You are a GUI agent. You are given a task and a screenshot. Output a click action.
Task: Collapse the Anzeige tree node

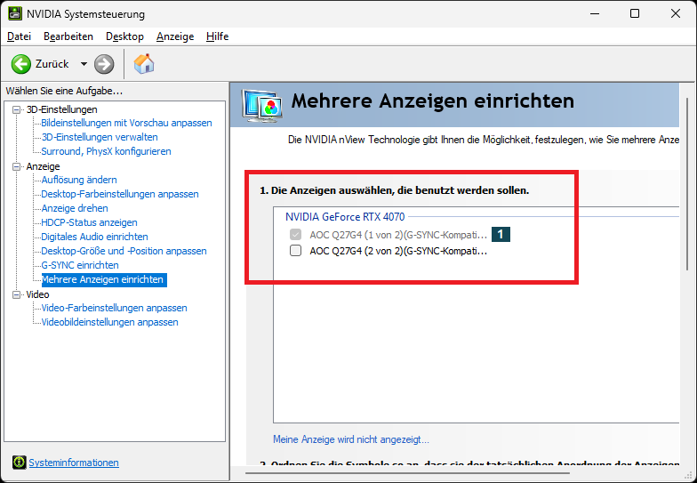pos(16,166)
